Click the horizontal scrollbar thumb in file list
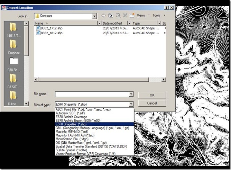Image resolution: width=231 pixels, height=170 pixels. click(93, 80)
